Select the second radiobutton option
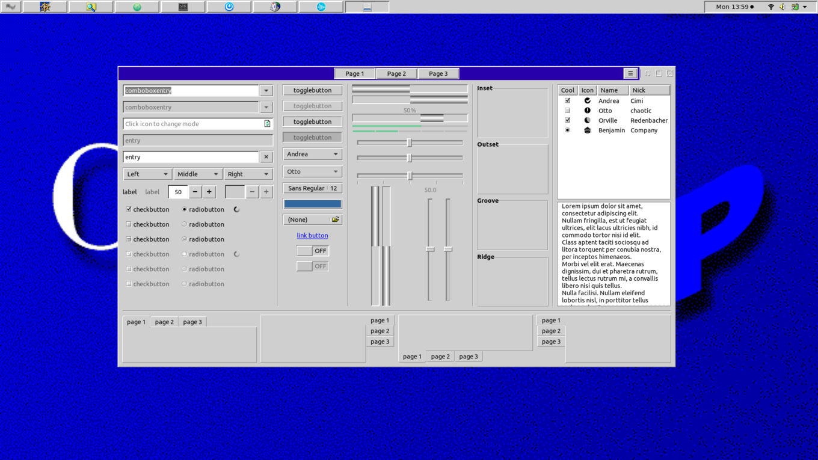818x460 pixels. [x=184, y=224]
